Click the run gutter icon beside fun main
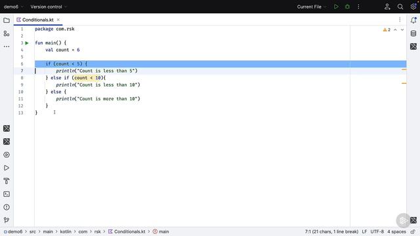This screenshot has height=236, width=420. tap(27, 43)
